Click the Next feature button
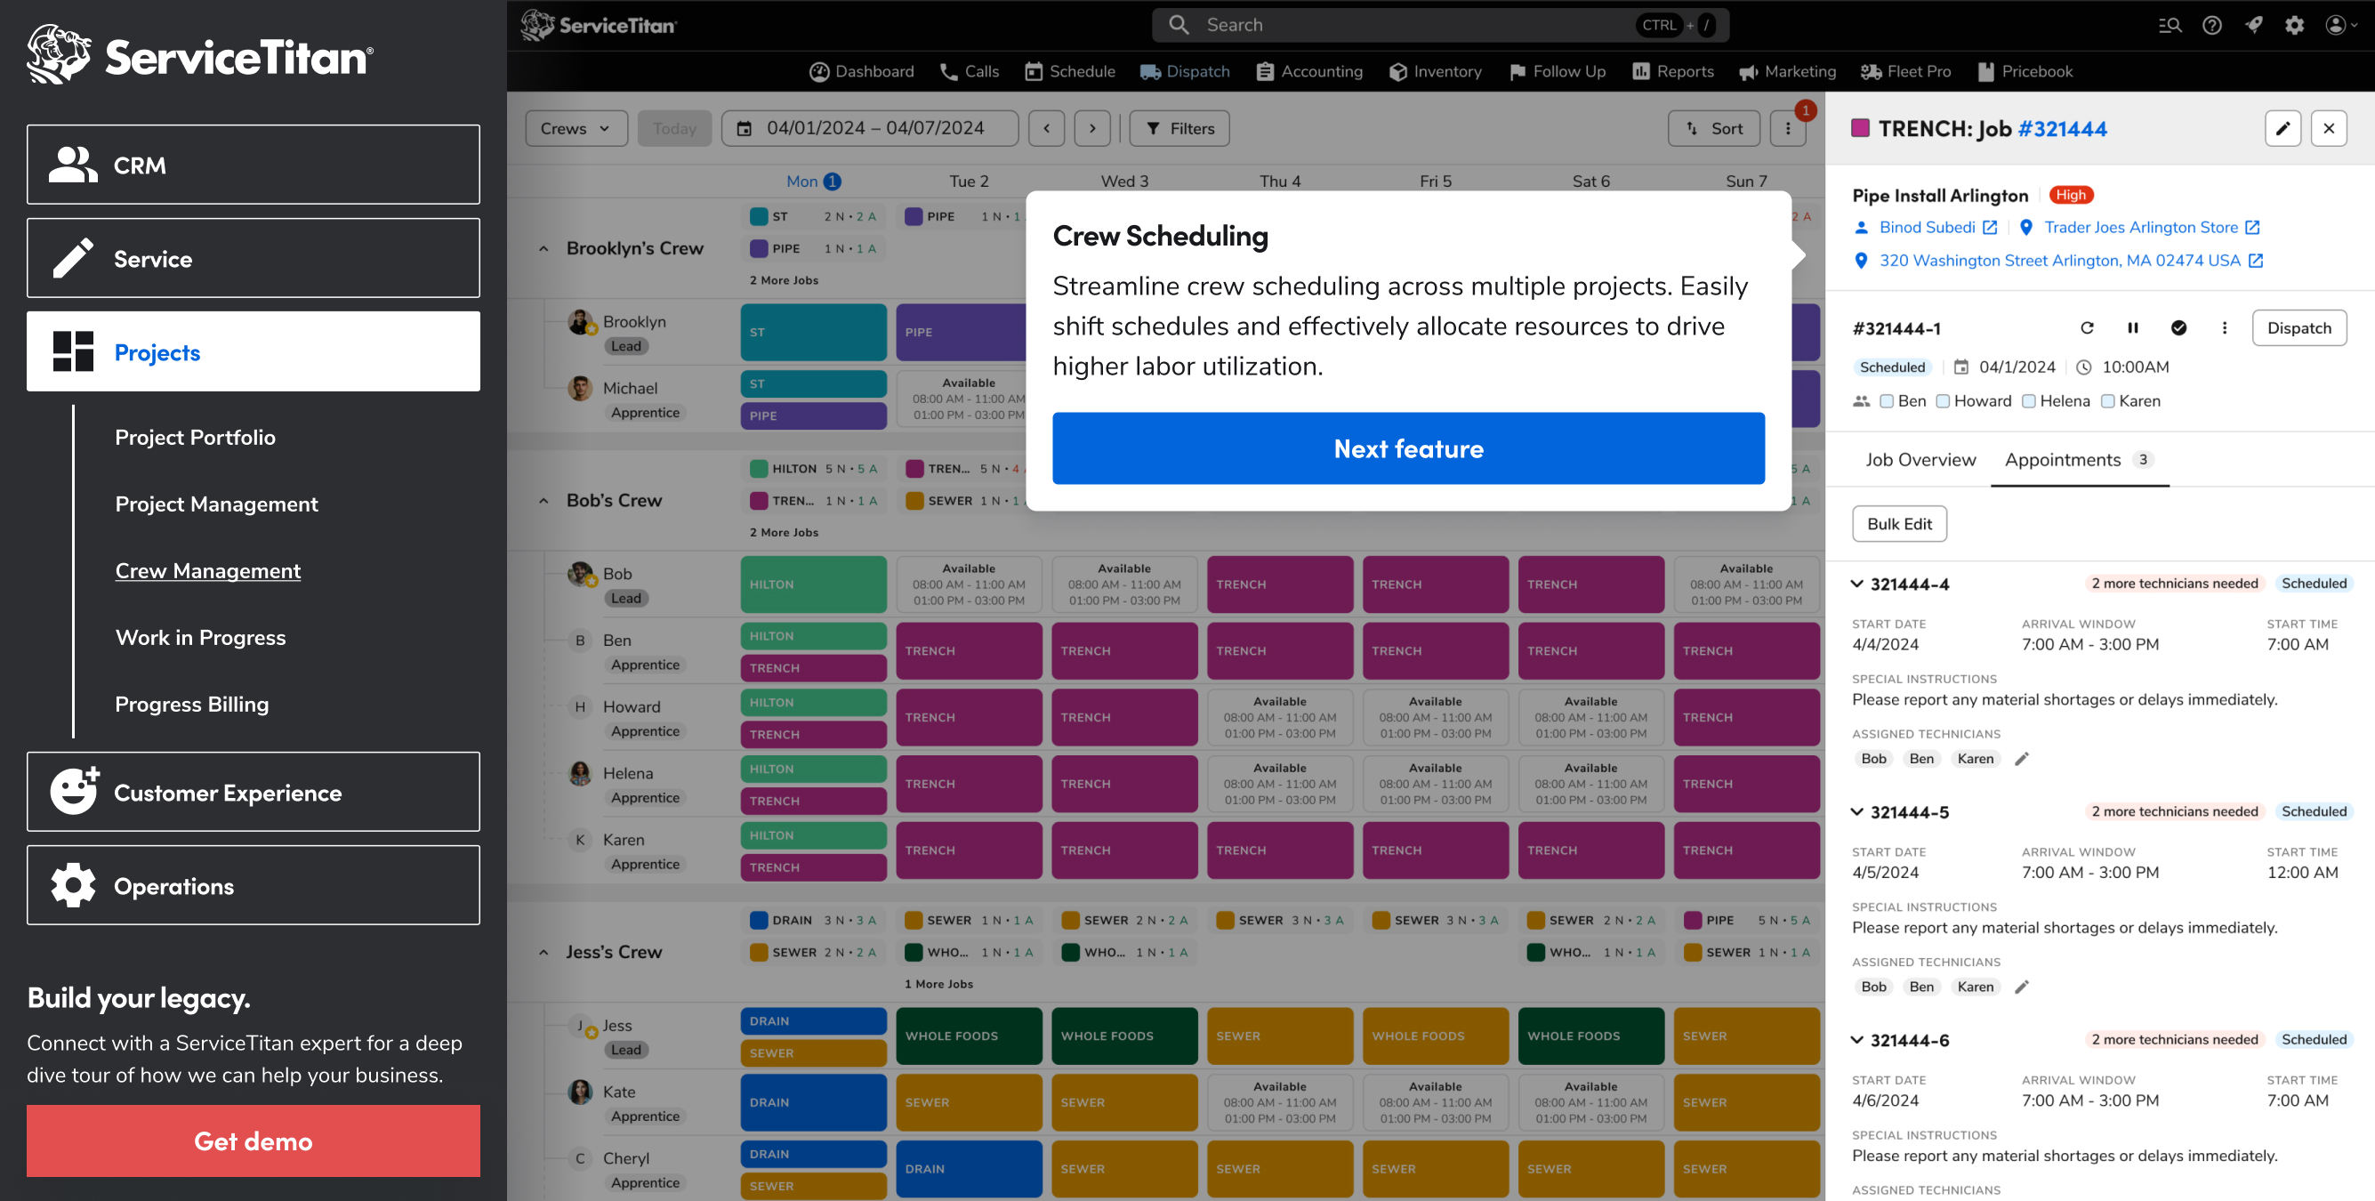 coord(1407,449)
